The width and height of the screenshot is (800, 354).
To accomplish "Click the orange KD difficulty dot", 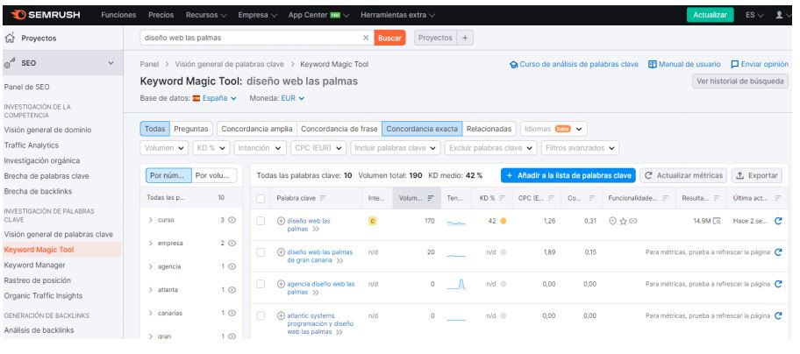I will [503, 221].
